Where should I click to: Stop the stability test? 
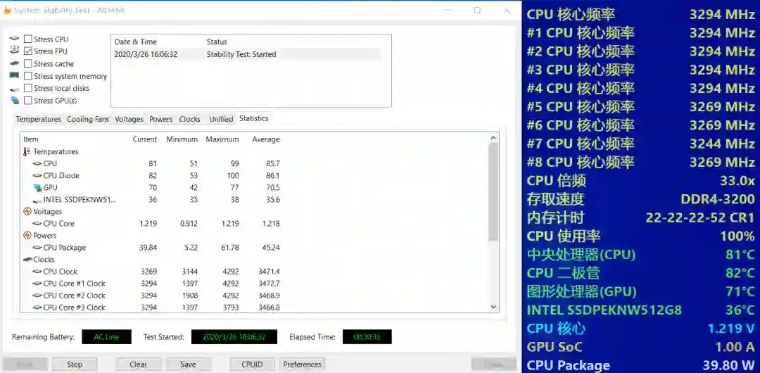tap(75, 365)
